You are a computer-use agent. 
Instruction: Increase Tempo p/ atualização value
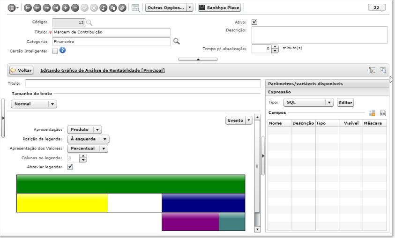[x=275, y=47]
